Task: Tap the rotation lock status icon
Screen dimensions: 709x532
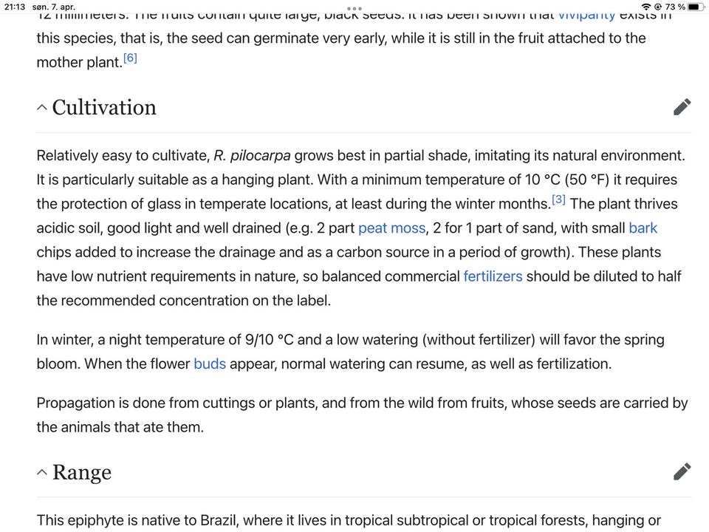Action: pos(658,7)
